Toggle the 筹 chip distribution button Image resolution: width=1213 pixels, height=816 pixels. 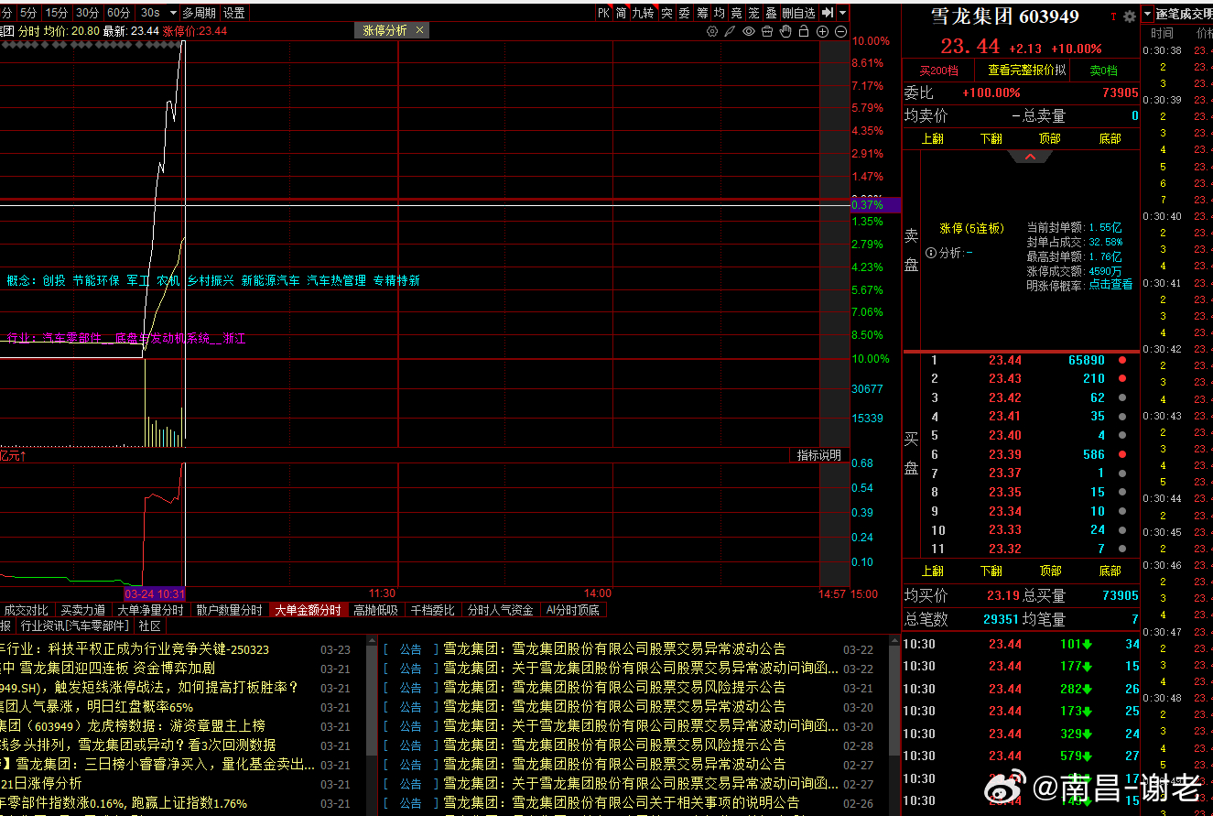(x=702, y=13)
